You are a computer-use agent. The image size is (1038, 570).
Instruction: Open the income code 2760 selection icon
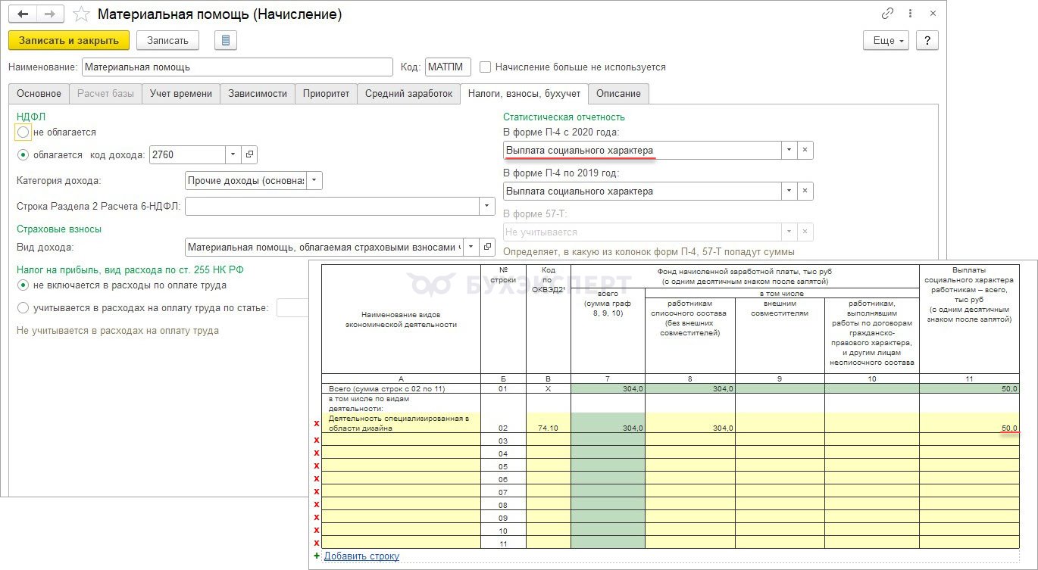250,155
